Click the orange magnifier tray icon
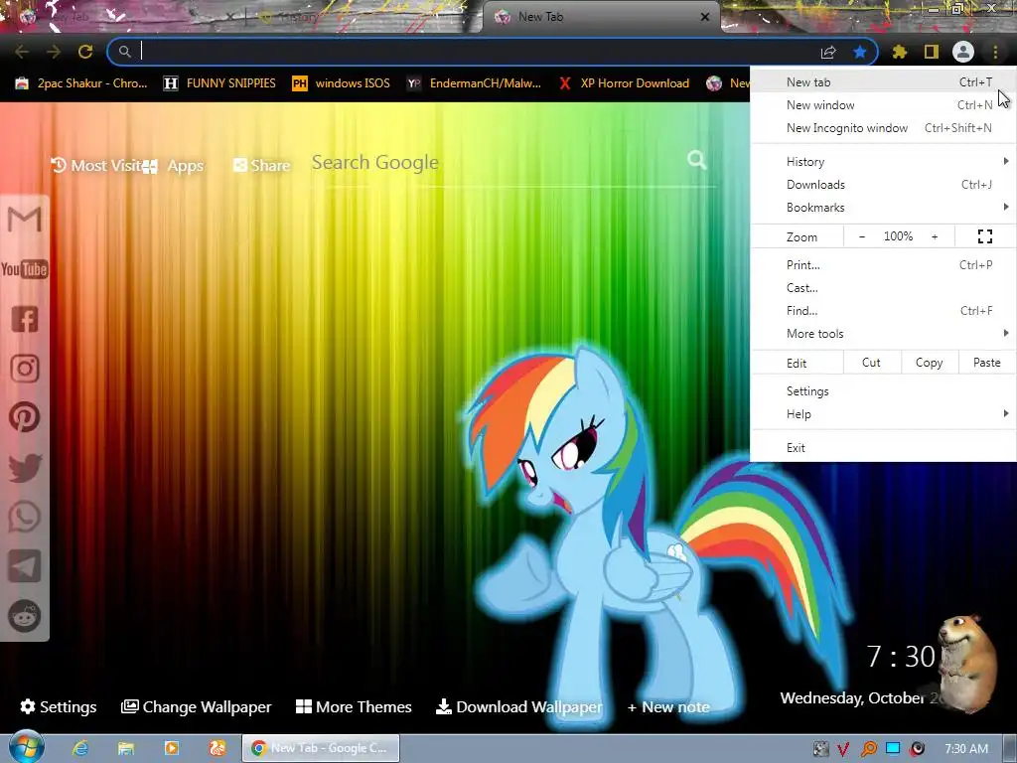 click(868, 749)
